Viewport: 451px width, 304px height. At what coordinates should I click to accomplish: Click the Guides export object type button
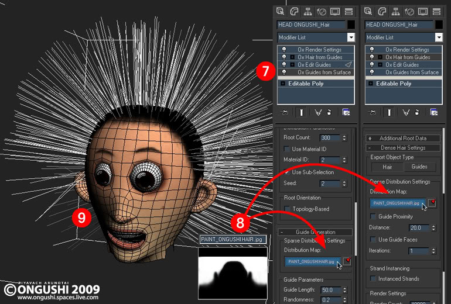(x=419, y=167)
